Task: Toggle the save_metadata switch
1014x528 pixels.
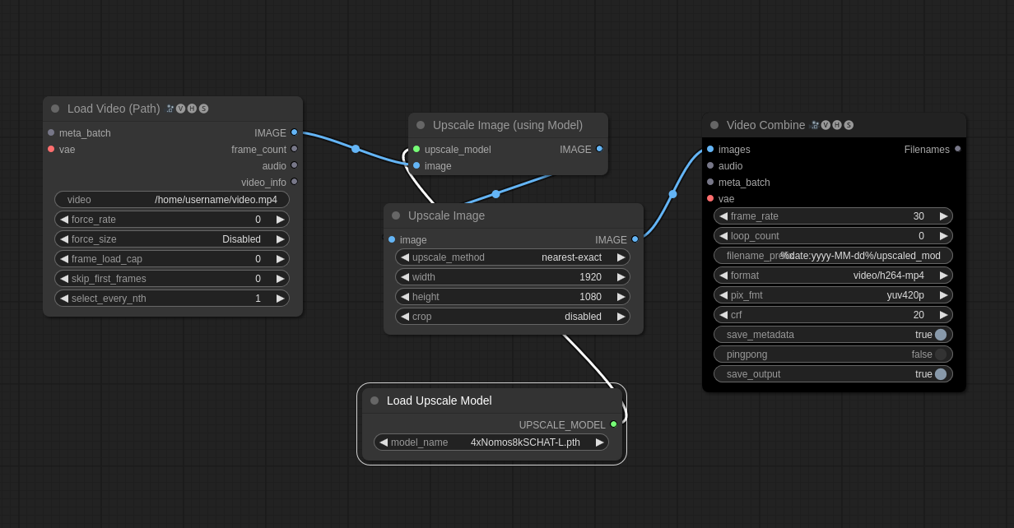Action: point(940,335)
